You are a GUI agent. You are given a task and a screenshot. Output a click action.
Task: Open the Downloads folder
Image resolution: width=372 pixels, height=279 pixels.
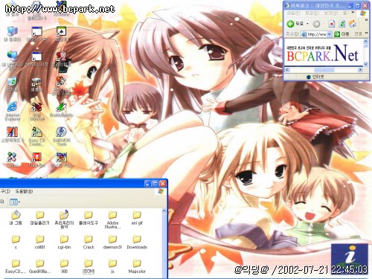coord(137,243)
